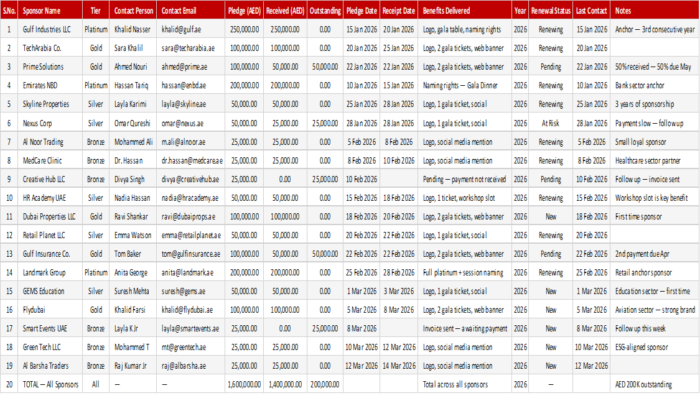The height and width of the screenshot is (411, 700).
Task: Click the total pledge '1,600,000.00'
Action: (244, 385)
